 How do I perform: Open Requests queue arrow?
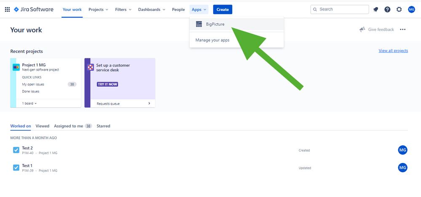(x=149, y=103)
